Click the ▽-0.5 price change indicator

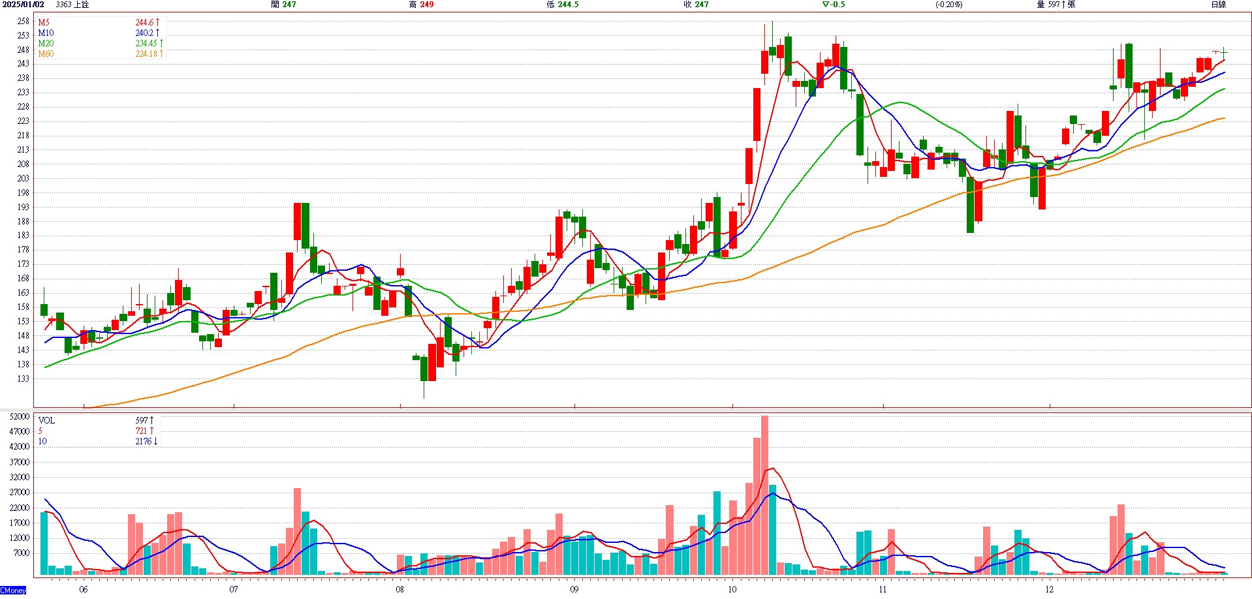pyautogui.click(x=833, y=5)
